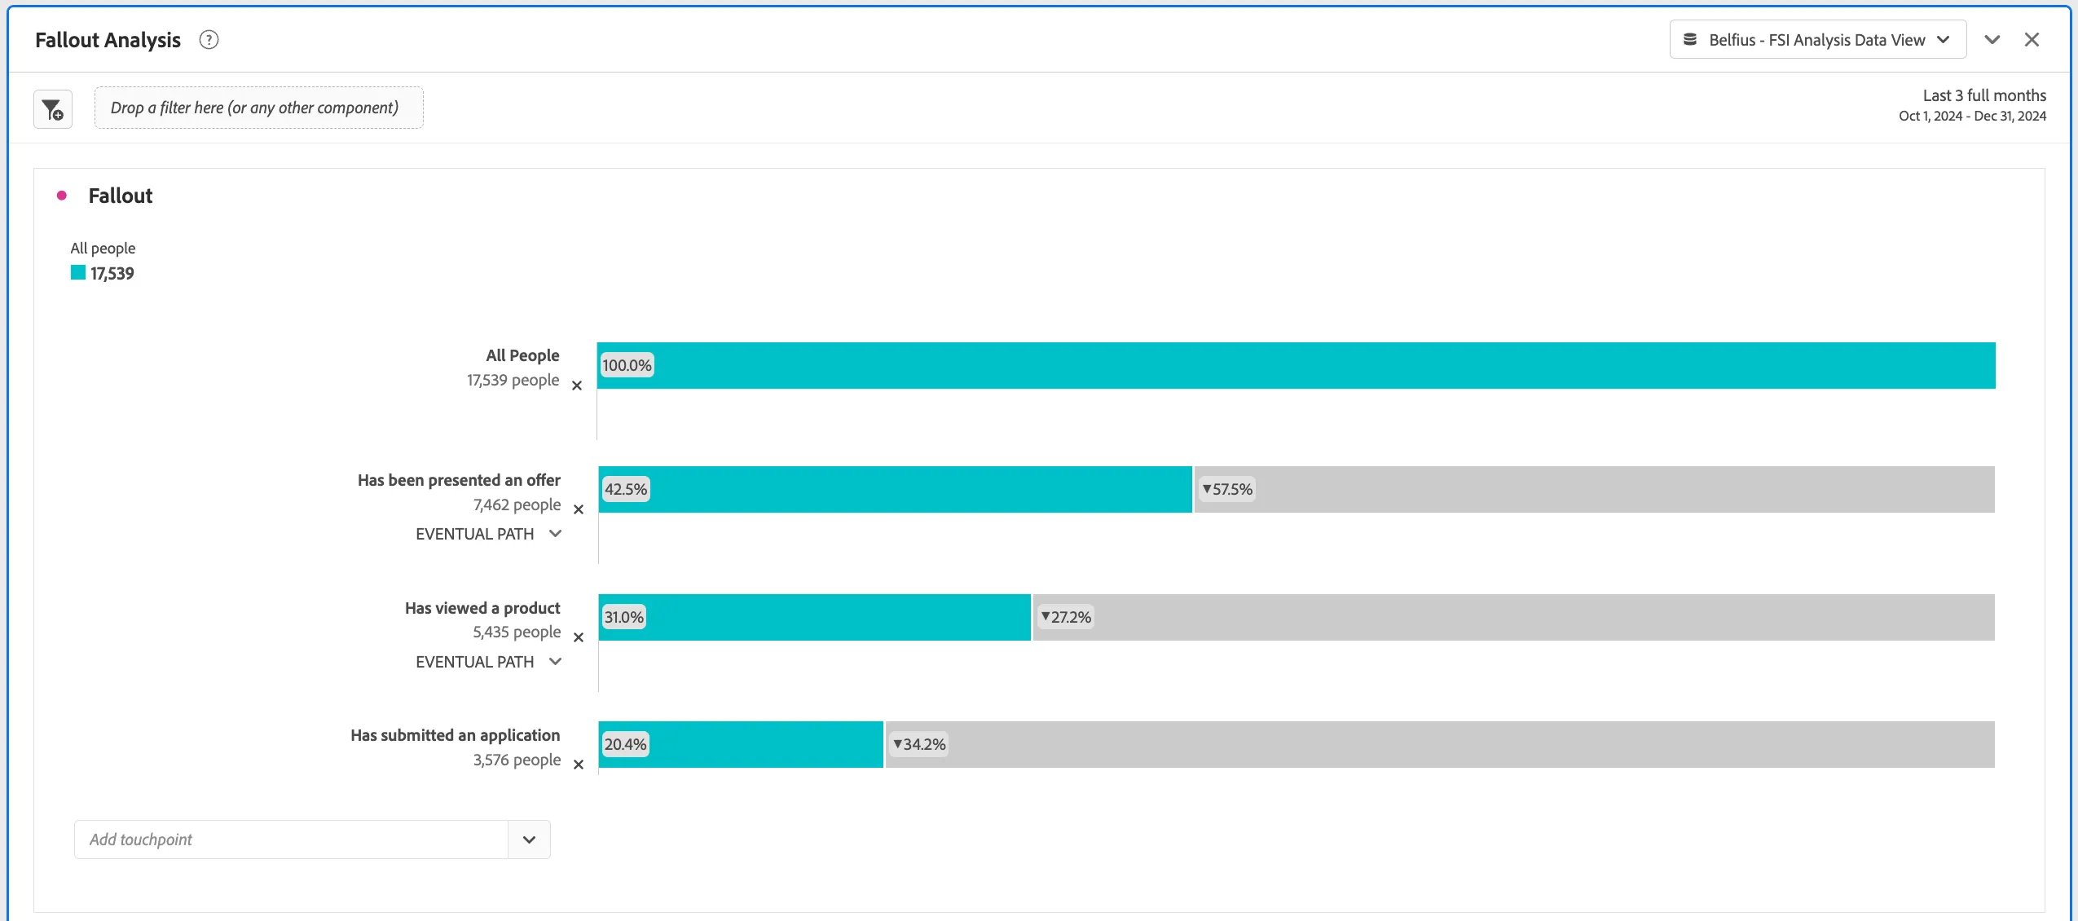
Task: Open the Fallout Analysis help icon
Action: tap(209, 40)
